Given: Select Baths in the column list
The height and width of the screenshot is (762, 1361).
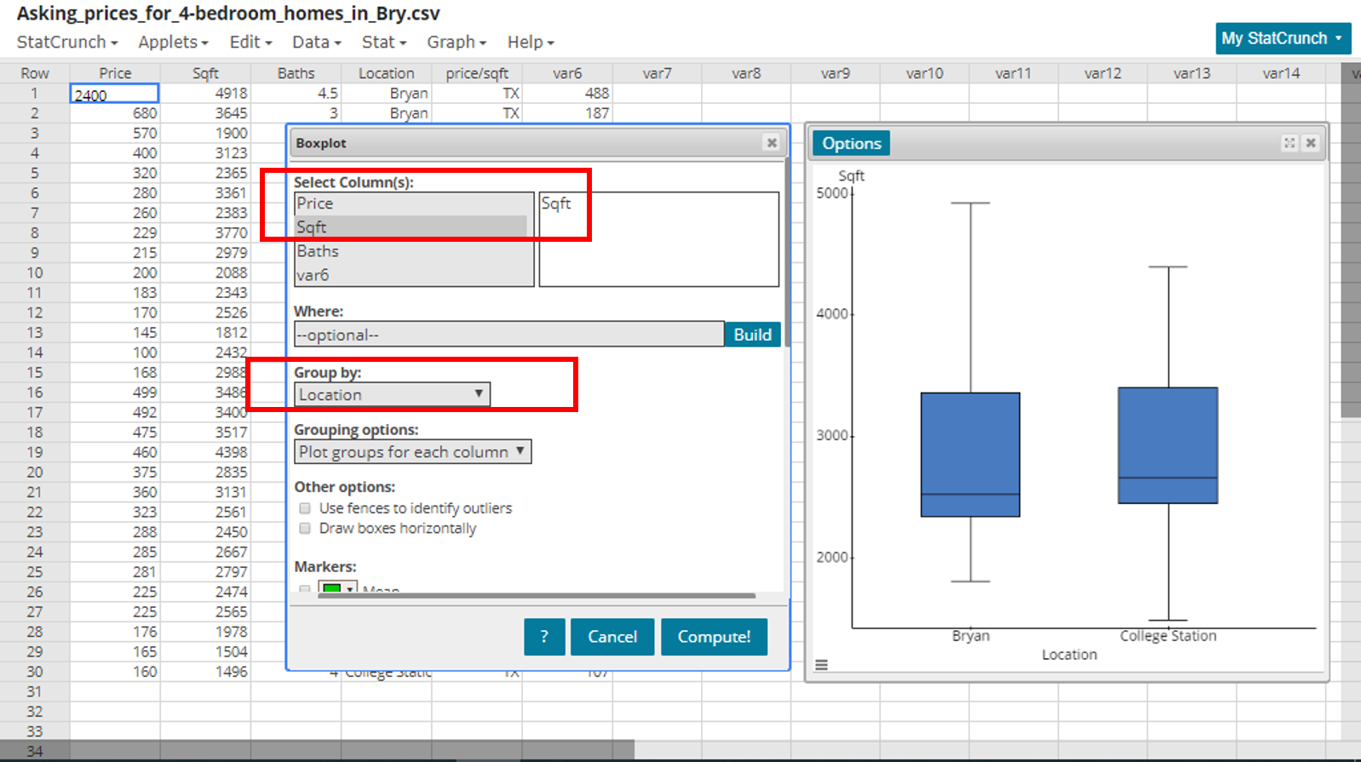Looking at the screenshot, I should [319, 251].
